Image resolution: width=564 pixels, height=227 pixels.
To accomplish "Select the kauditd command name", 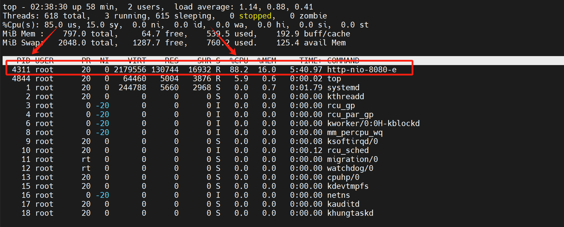I will pos(343,204).
